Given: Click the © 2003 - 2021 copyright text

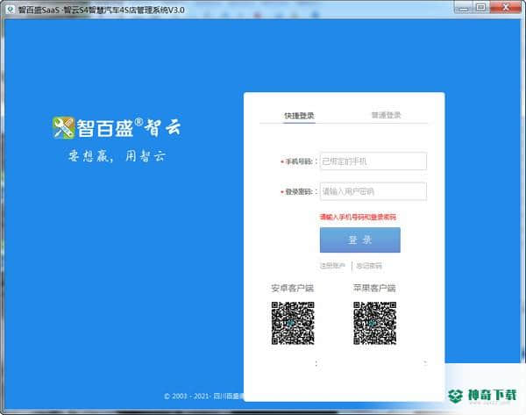Looking at the screenshot, I should [x=204, y=397].
